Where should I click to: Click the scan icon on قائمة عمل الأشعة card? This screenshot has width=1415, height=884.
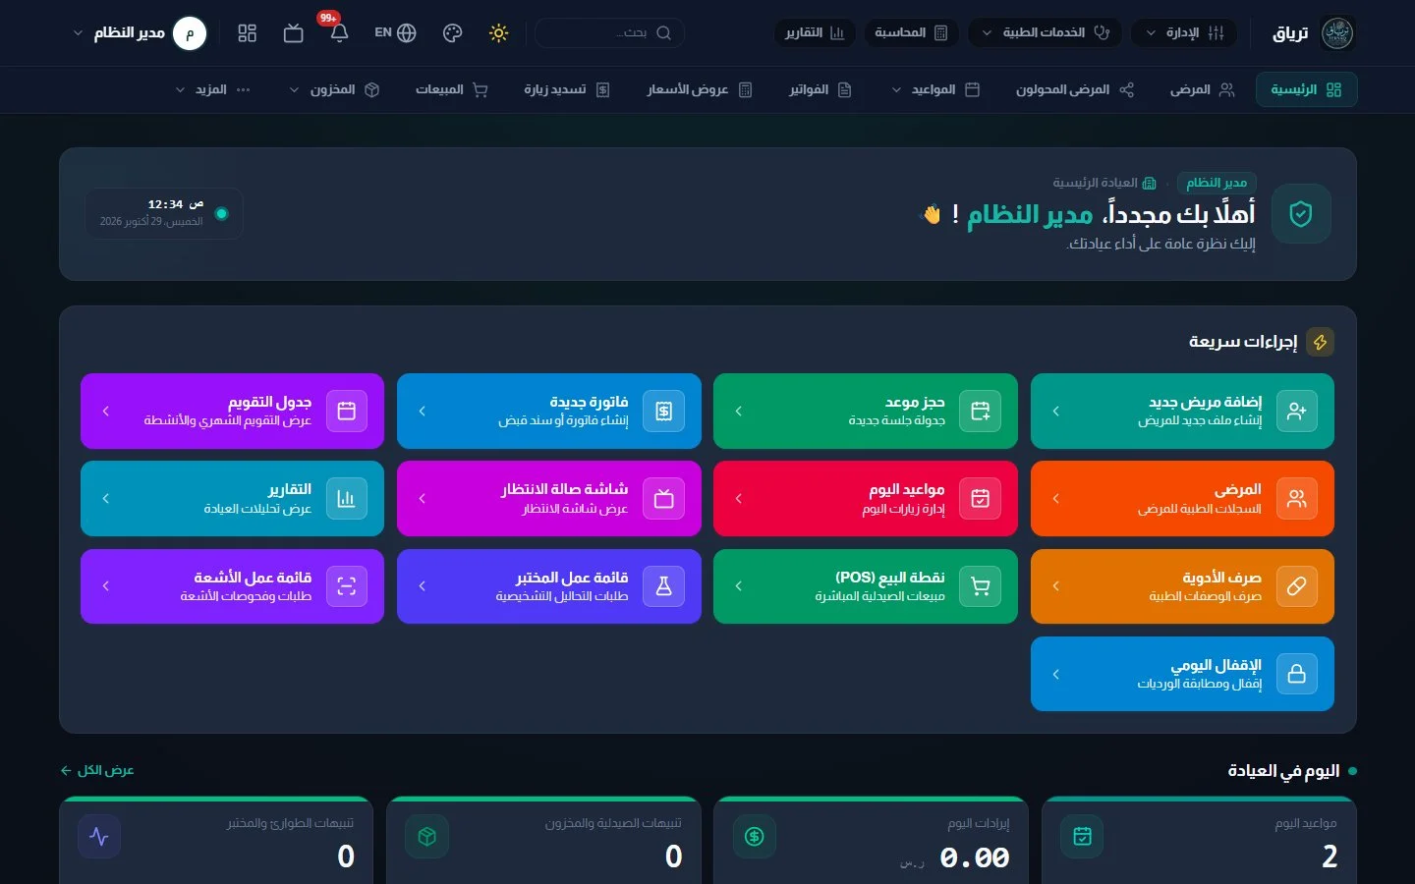[346, 586]
